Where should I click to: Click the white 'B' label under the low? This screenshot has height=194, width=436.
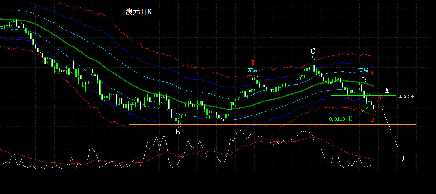[178, 132]
